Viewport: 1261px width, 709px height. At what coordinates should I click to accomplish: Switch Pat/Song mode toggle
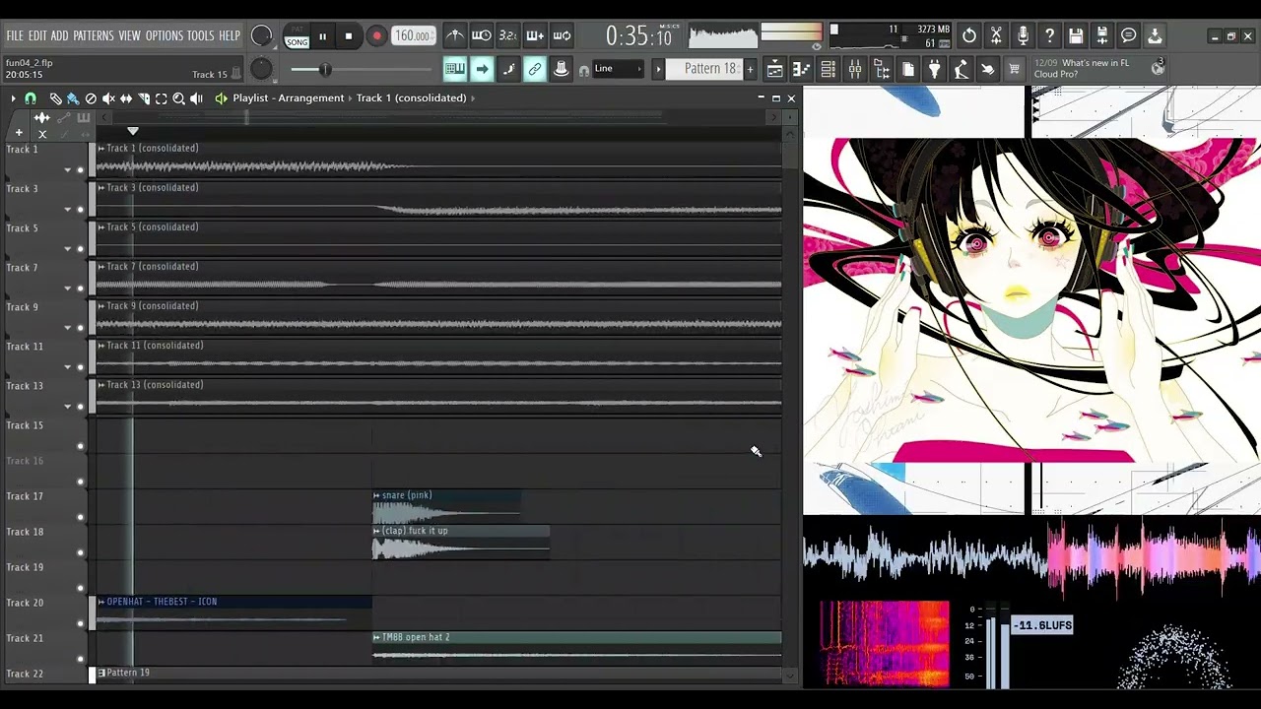(x=297, y=36)
